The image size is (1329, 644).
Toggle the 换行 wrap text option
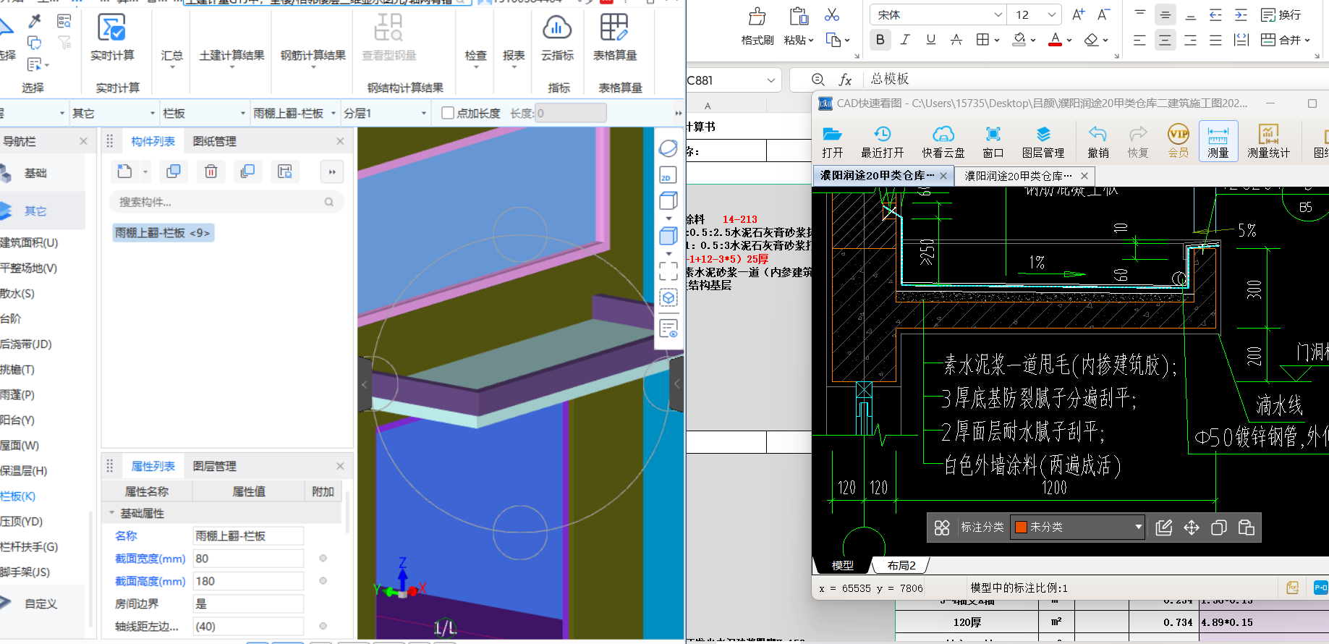click(x=1281, y=14)
